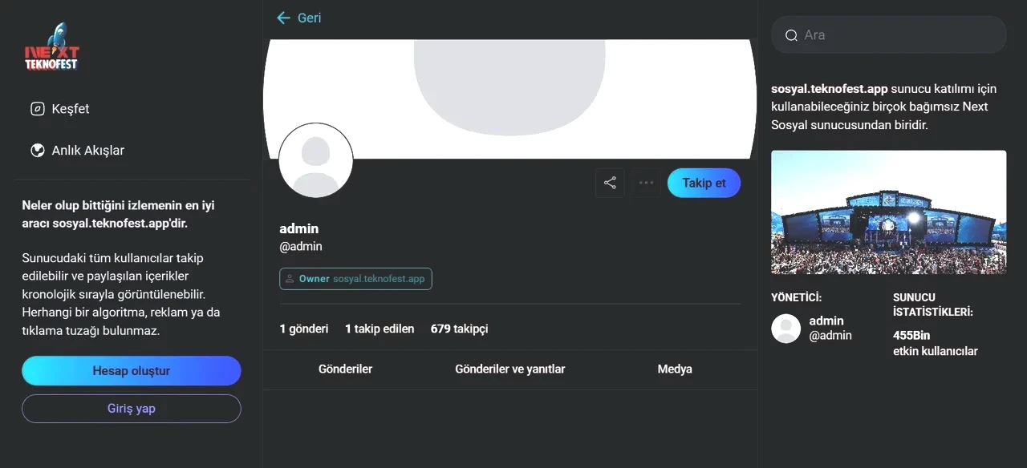Screen dimensions: 1027x468
Task: Switch to Gönderiler ve yanıtlar tab
Action: (510, 369)
